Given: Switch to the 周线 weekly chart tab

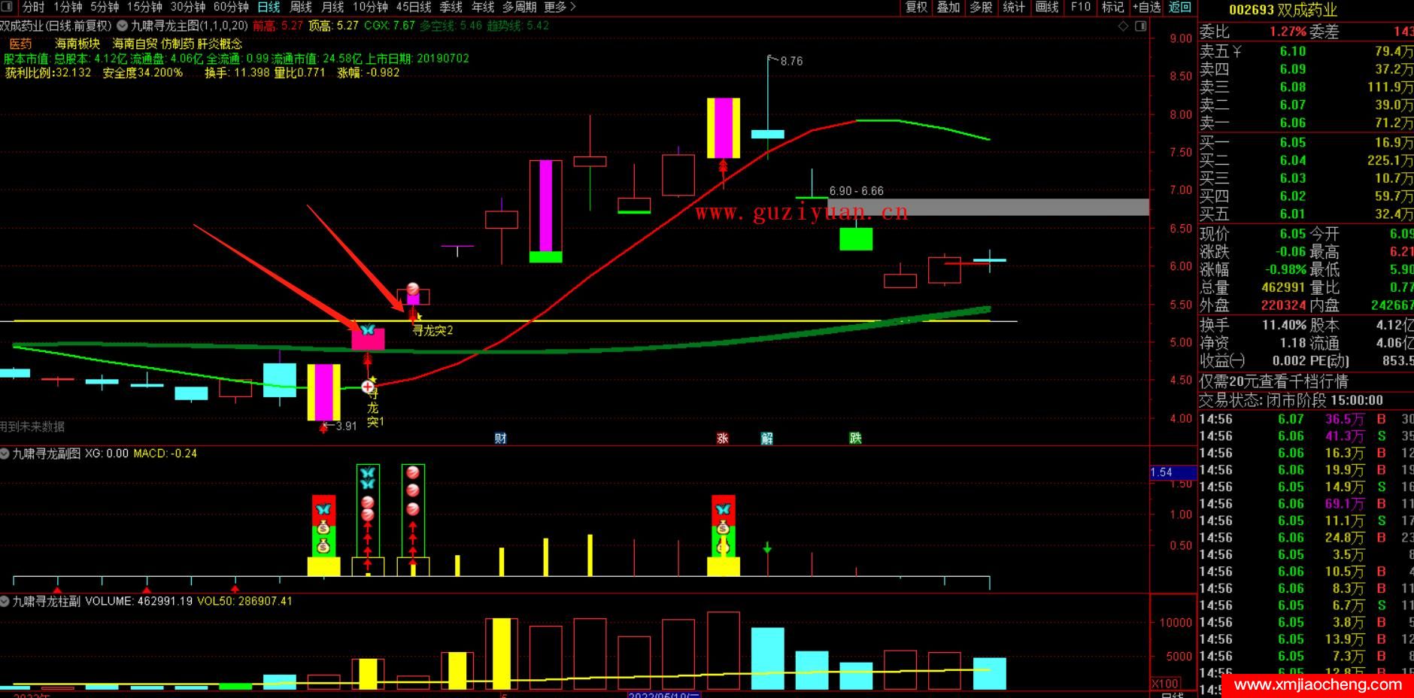Looking at the screenshot, I should [x=301, y=7].
